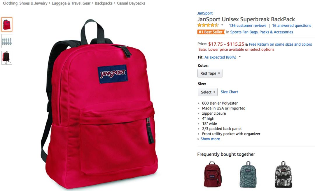Open Casual Daypacks breadcrumb
The height and width of the screenshot is (191, 315).
pyautogui.click(x=131, y=3)
